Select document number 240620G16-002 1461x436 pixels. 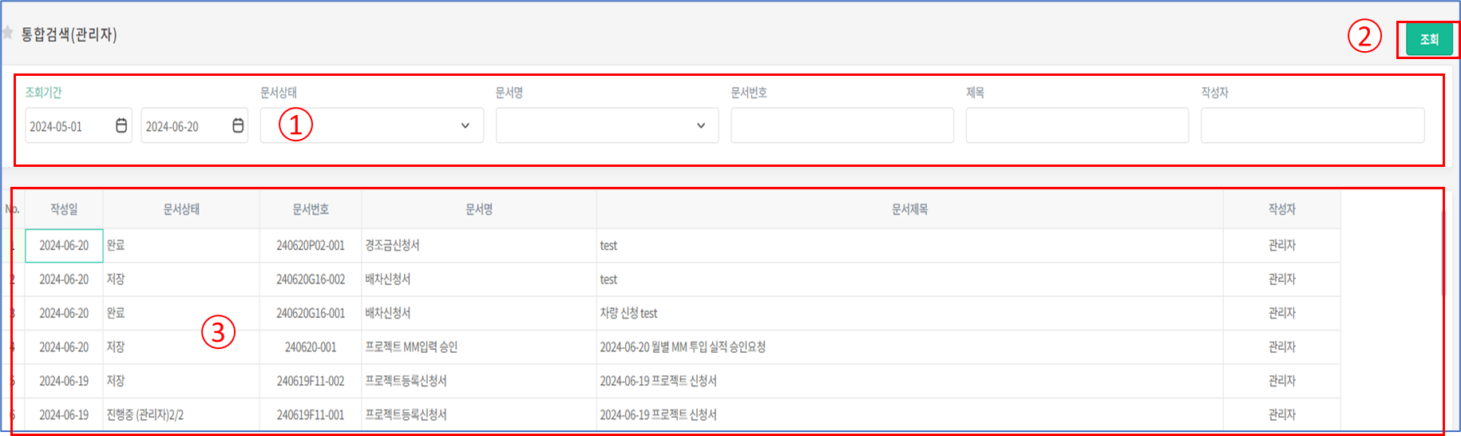pyautogui.click(x=311, y=279)
